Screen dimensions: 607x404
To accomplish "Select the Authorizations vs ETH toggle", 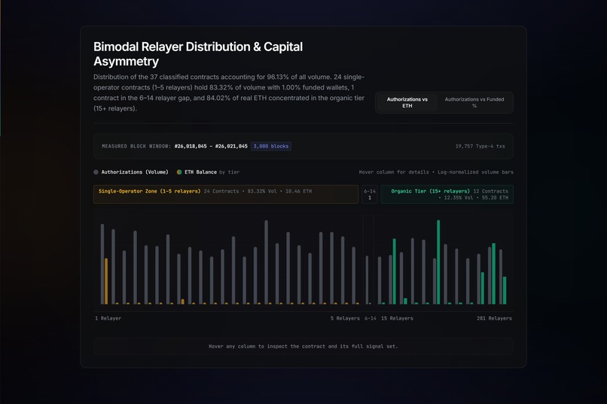I will pyautogui.click(x=407, y=102).
